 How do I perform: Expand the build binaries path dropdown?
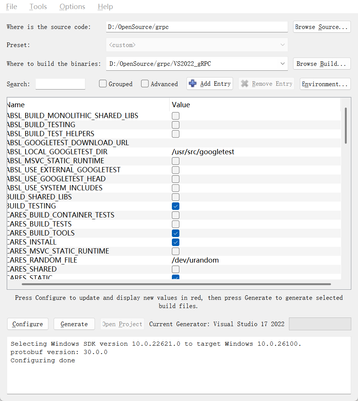tap(283, 64)
